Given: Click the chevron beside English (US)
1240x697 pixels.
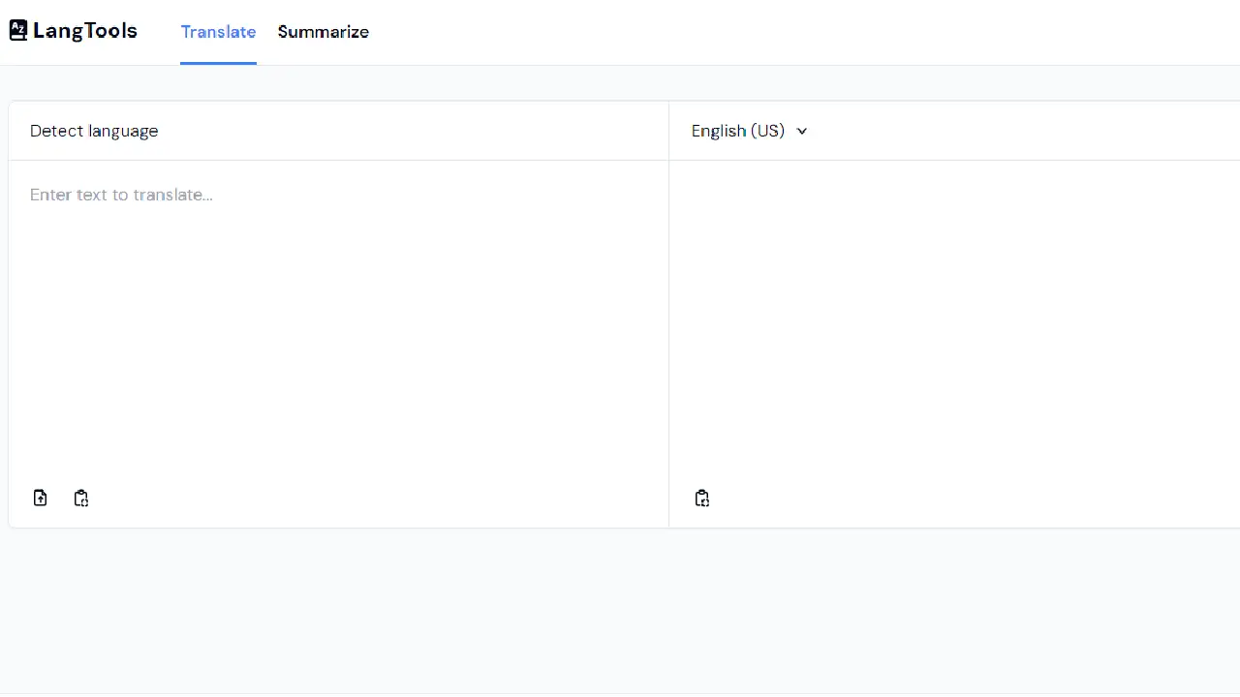Looking at the screenshot, I should pos(801,131).
